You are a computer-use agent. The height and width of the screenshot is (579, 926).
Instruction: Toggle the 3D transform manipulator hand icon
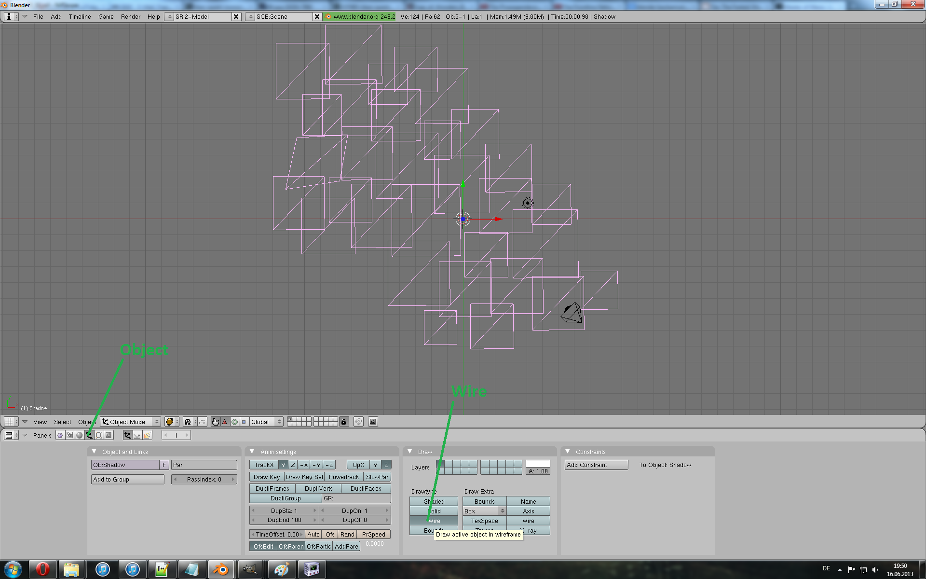click(x=215, y=422)
